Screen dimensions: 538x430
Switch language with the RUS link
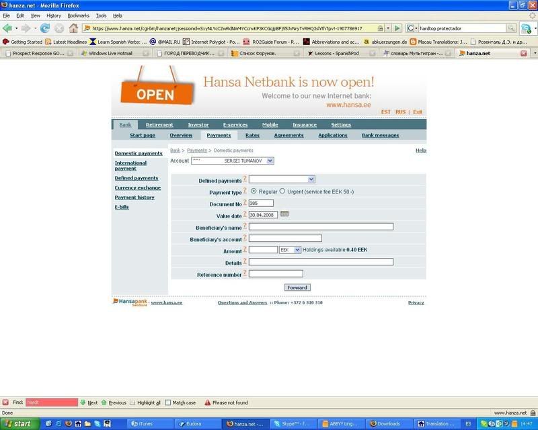click(400, 112)
